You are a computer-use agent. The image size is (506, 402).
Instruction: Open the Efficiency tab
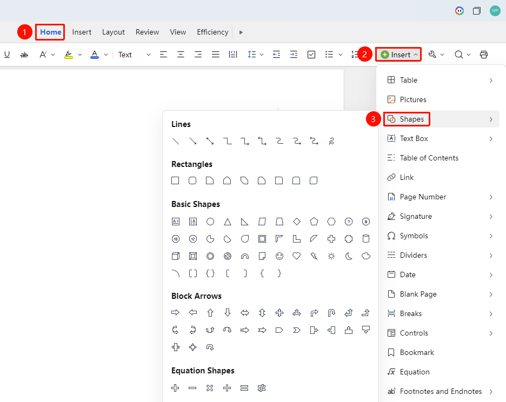click(x=212, y=32)
